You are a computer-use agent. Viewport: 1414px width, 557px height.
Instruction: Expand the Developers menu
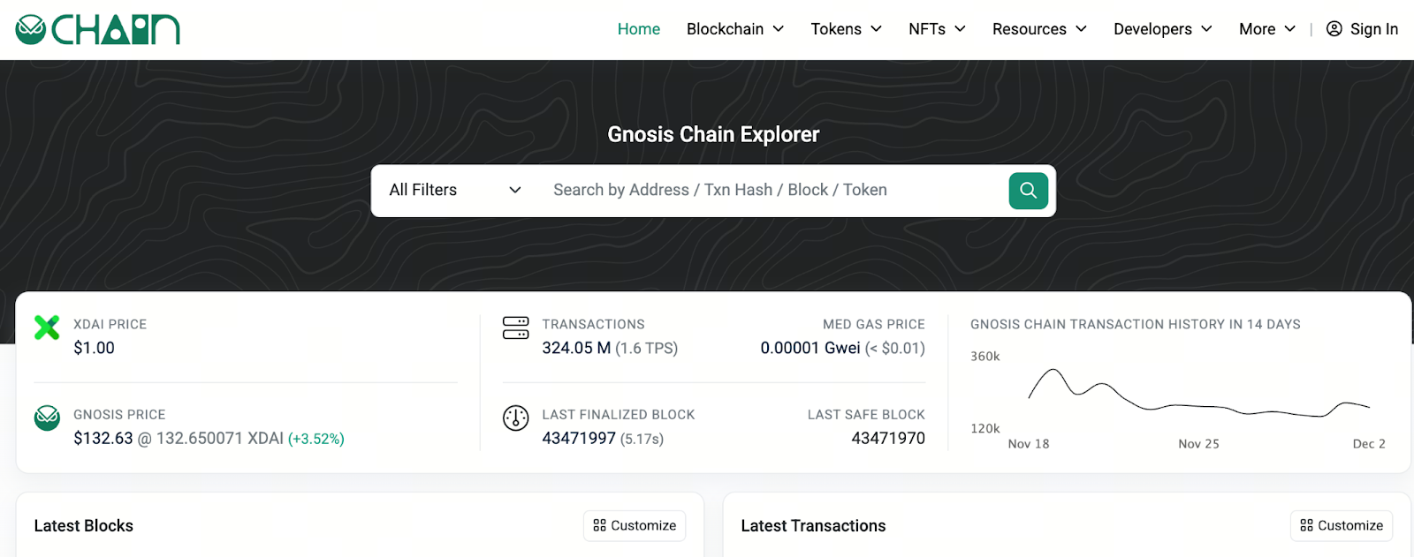[1162, 29]
